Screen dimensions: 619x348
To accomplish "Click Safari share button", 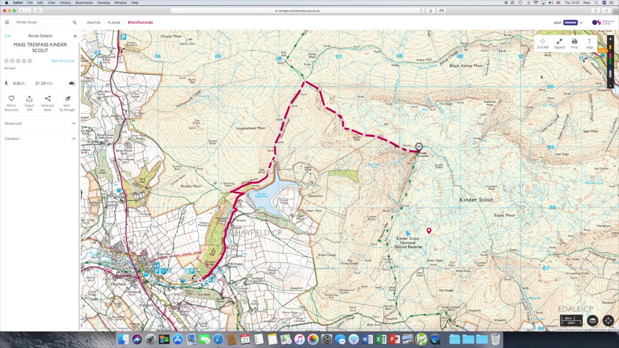I will coord(595,11).
